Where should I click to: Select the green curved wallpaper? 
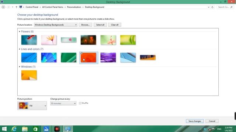(69, 58)
